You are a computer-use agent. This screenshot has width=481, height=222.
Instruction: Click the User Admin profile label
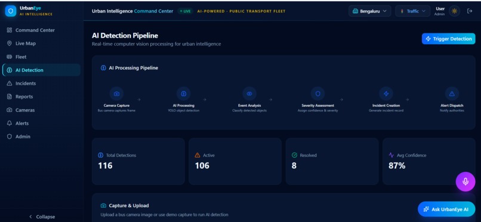(440, 11)
